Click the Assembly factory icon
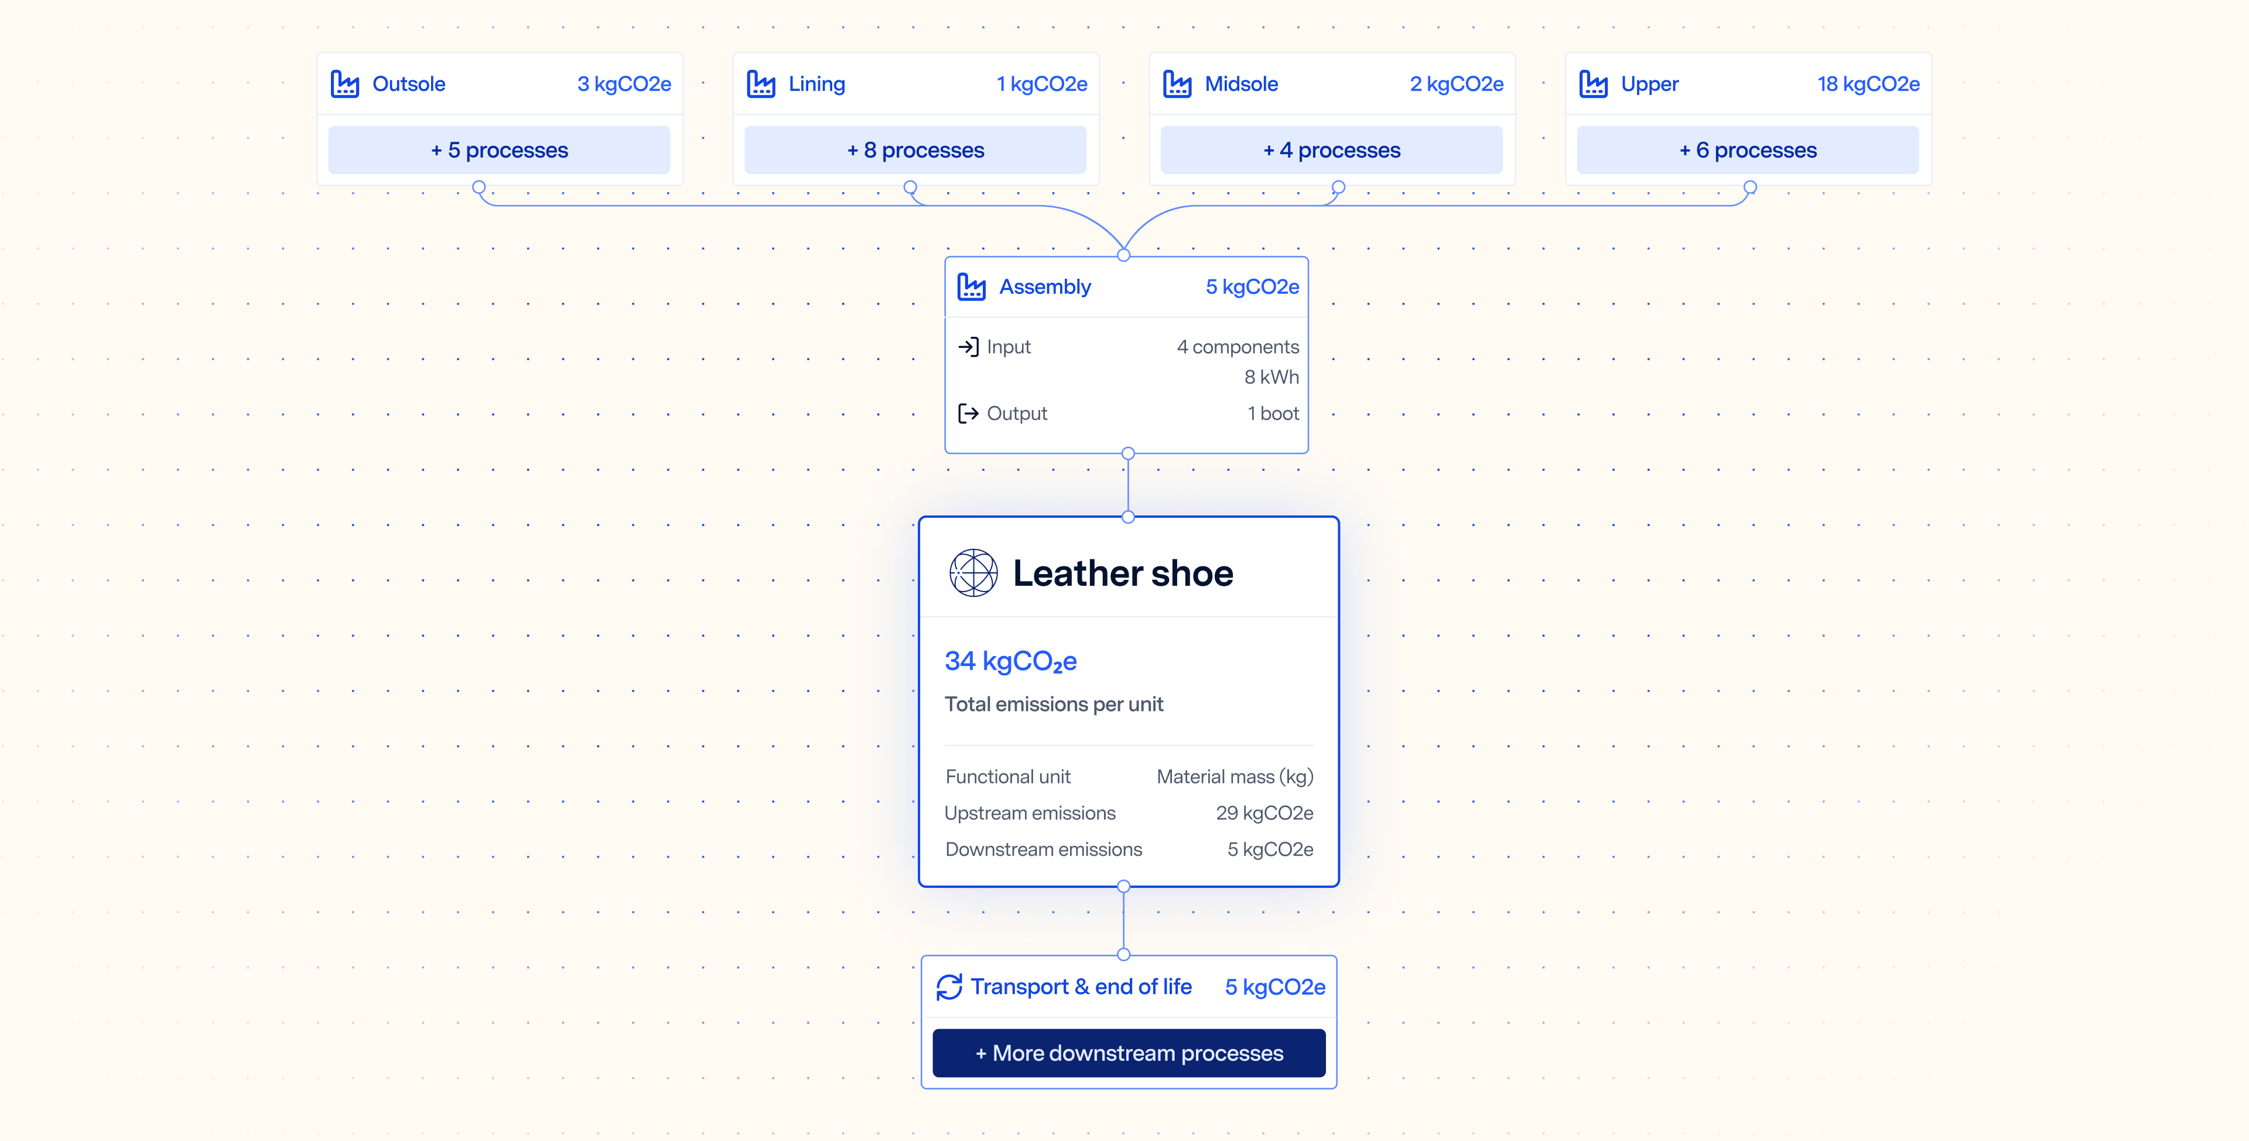 (x=971, y=286)
